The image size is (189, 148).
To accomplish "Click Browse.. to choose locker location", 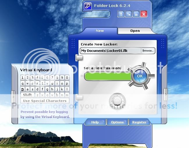I will 148,51.
